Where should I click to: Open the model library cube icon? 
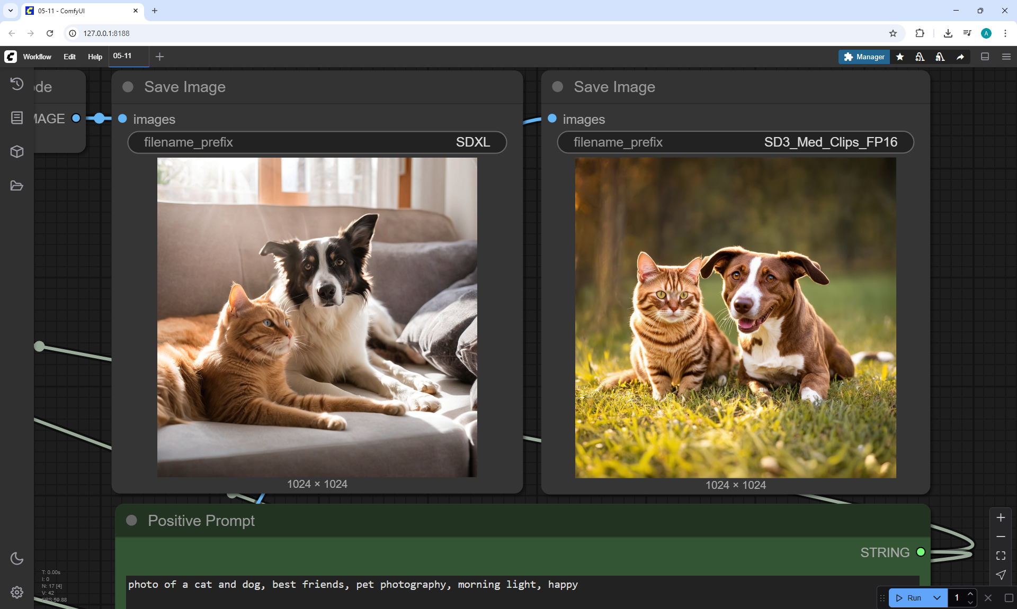[x=17, y=152]
